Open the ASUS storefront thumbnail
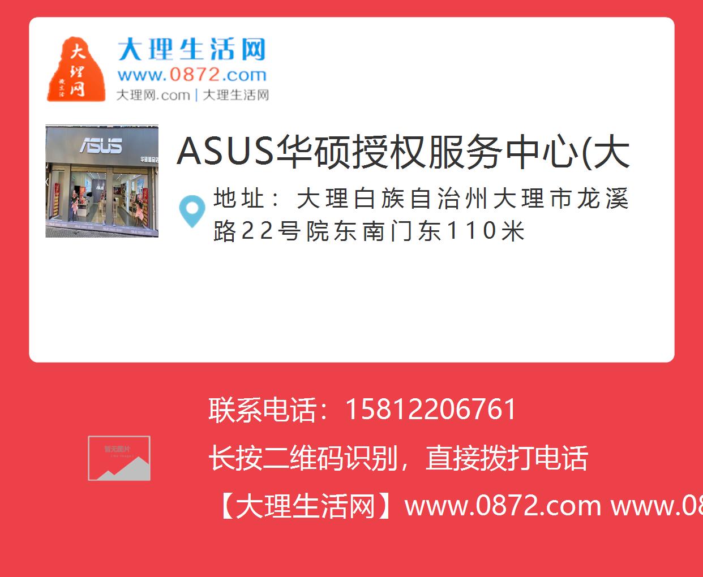Screen dimensions: 703x577 tap(102, 181)
